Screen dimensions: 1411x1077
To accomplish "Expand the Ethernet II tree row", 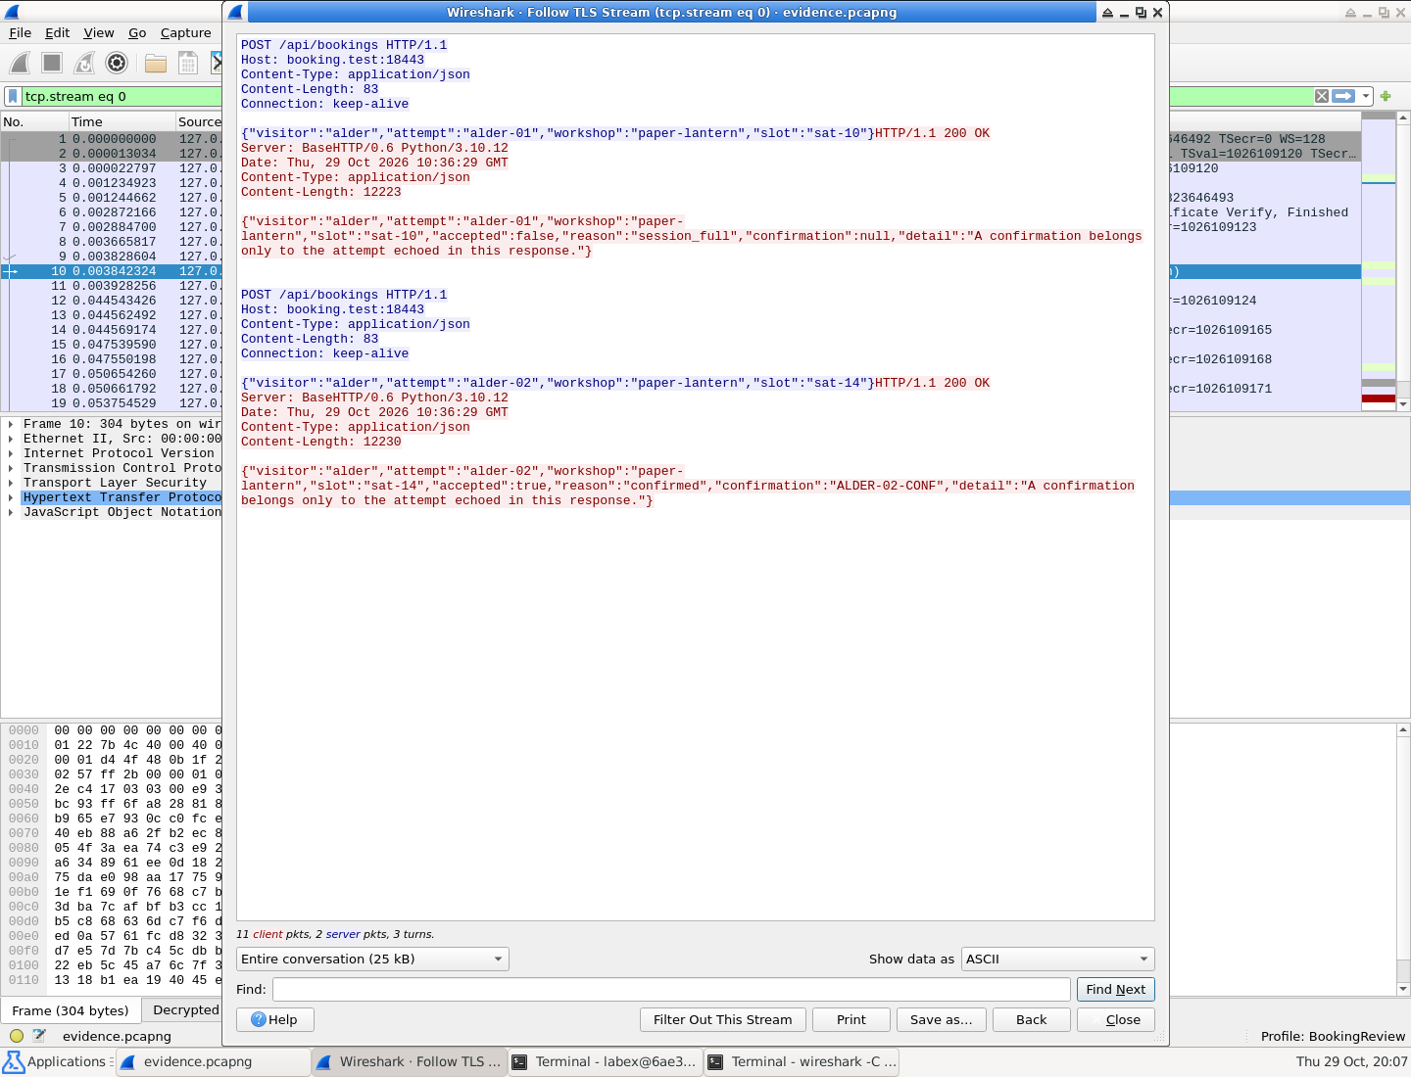I will point(11,439).
